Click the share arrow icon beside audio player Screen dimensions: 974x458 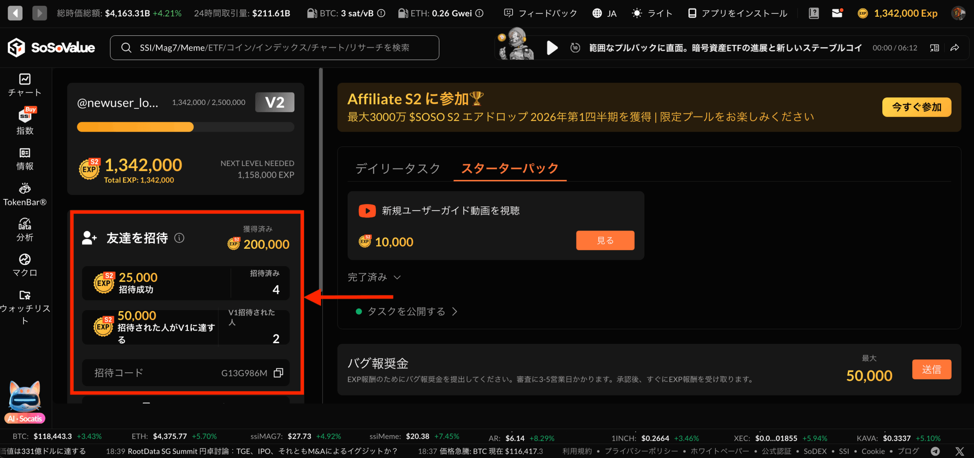tap(955, 48)
